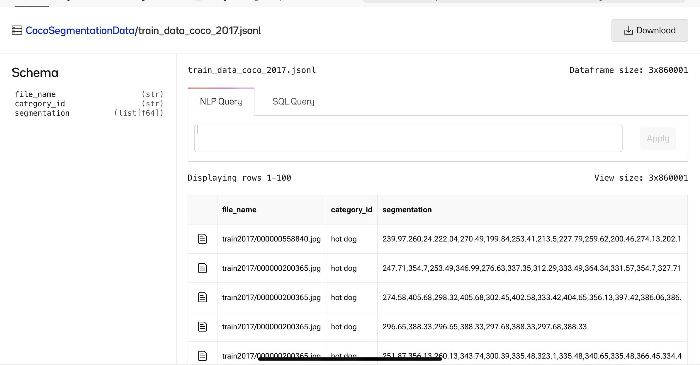This screenshot has height=365, width=700.
Task: Open the CocoSegmentationData dataset link
Action: pyautogui.click(x=80, y=30)
